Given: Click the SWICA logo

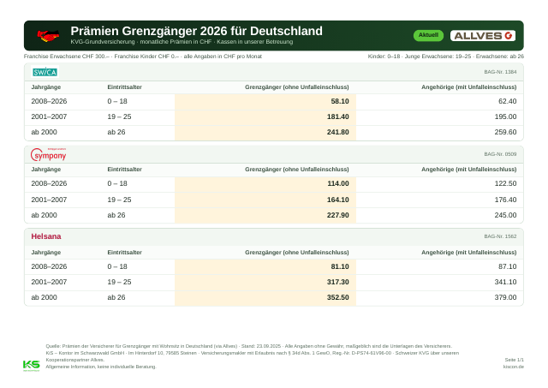Looking at the screenshot, I should pos(45,72).
